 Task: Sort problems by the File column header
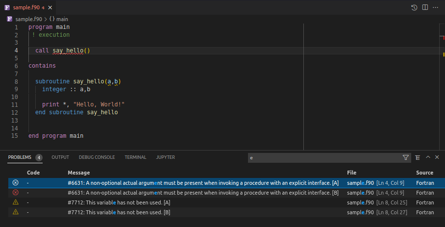(351, 173)
